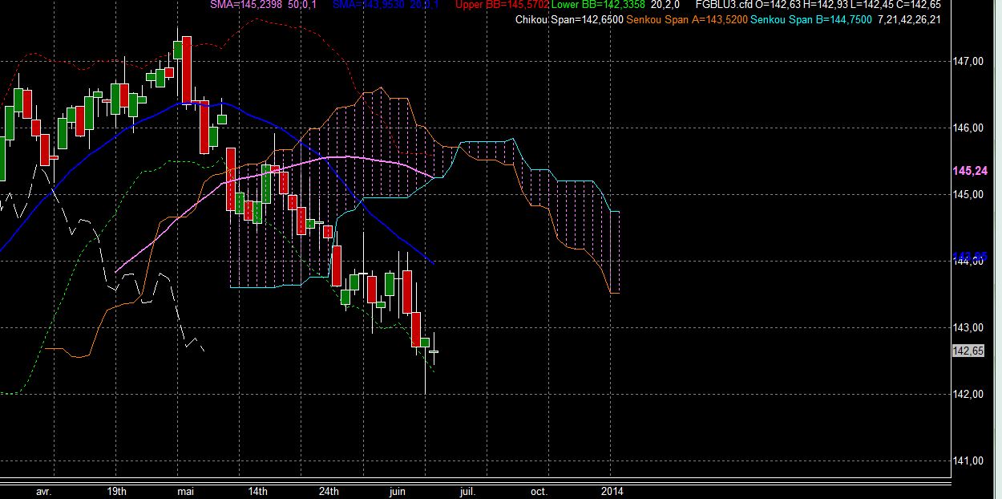Click the 143,00 price axis label
The width and height of the screenshot is (1002, 499).
coord(968,327)
